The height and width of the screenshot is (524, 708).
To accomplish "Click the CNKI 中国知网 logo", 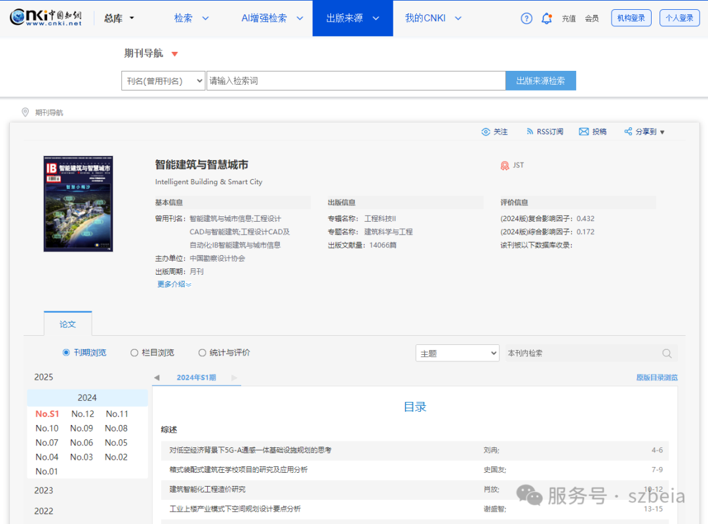I will point(46,18).
